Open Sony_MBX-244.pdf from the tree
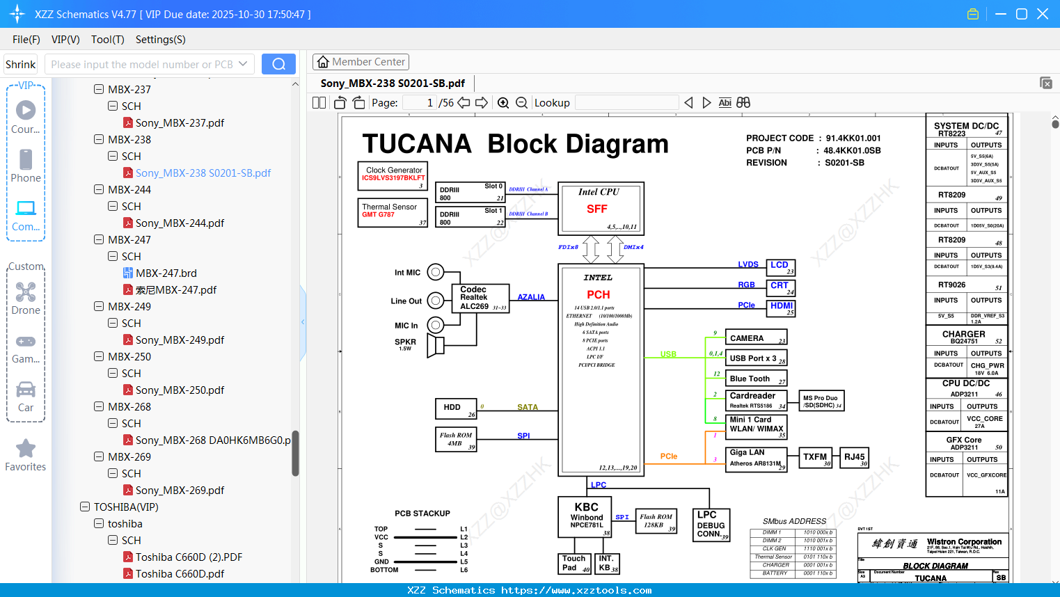 click(180, 223)
